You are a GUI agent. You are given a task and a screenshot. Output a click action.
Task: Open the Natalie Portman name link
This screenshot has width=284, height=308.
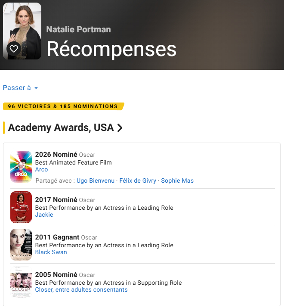78,29
